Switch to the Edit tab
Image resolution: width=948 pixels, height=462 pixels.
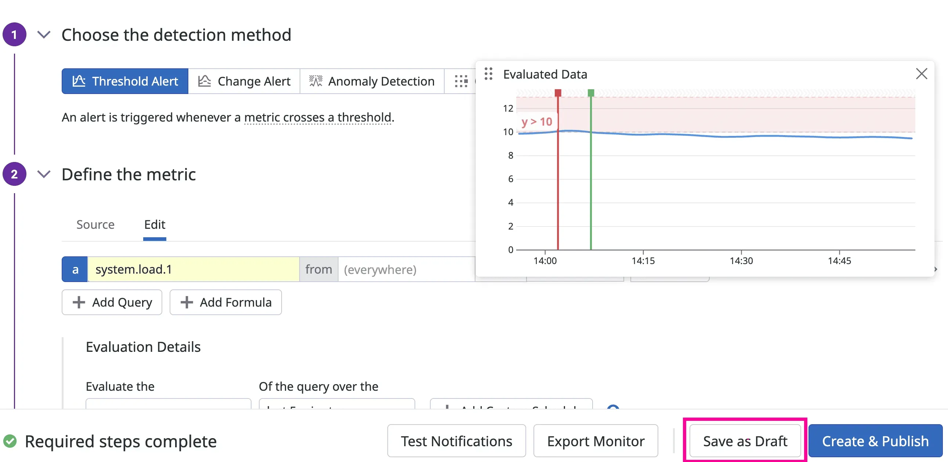tap(155, 224)
